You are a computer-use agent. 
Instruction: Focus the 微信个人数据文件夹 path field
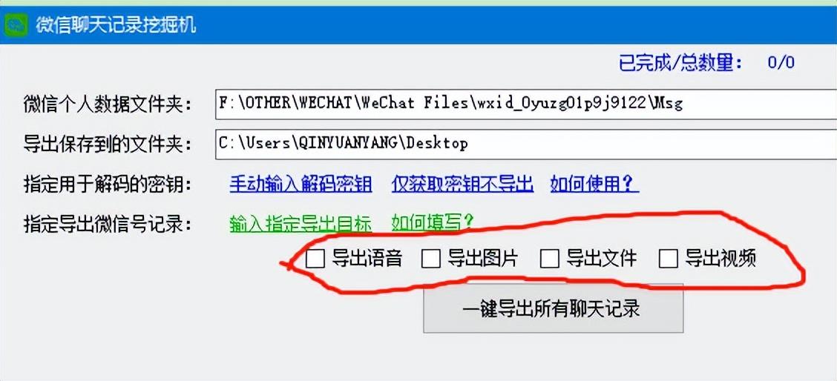tap(526, 104)
